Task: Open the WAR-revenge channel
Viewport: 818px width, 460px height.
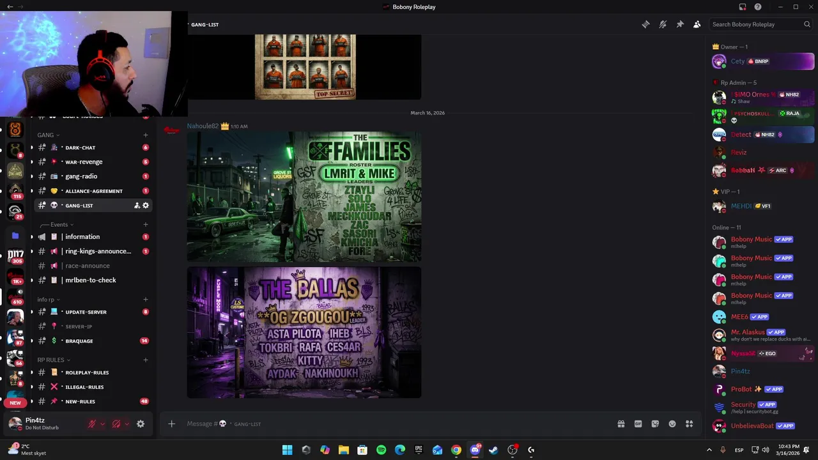Action: (93, 162)
